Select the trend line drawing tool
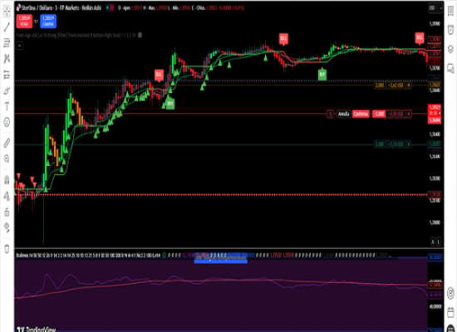This screenshot has width=457, height=332. [x=7, y=27]
